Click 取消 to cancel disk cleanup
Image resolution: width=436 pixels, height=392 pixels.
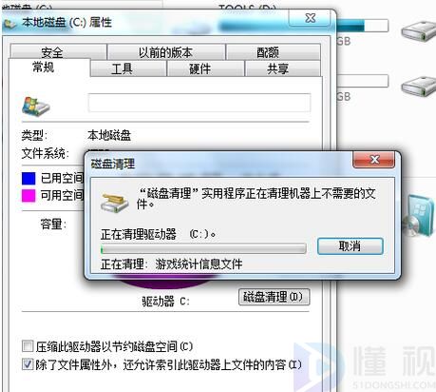[x=350, y=246]
